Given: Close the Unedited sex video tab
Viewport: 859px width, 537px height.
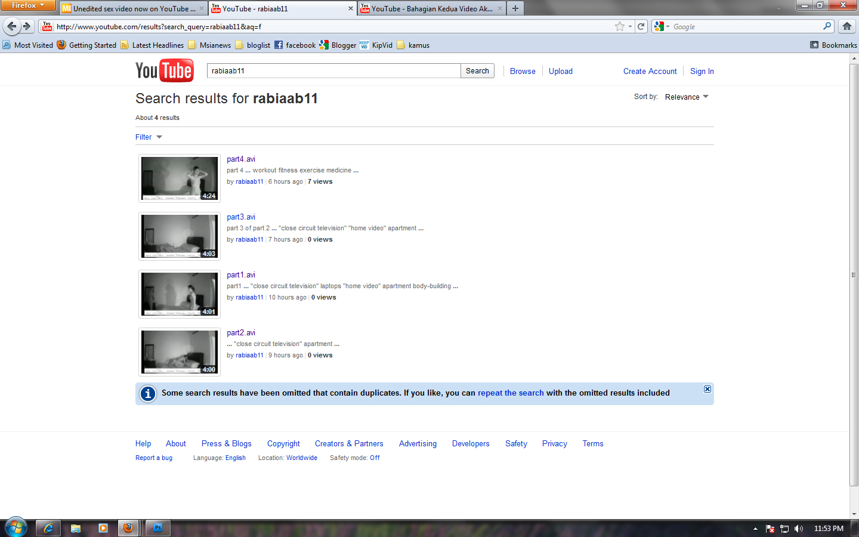Looking at the screenshot, I should tap(202, 8).
